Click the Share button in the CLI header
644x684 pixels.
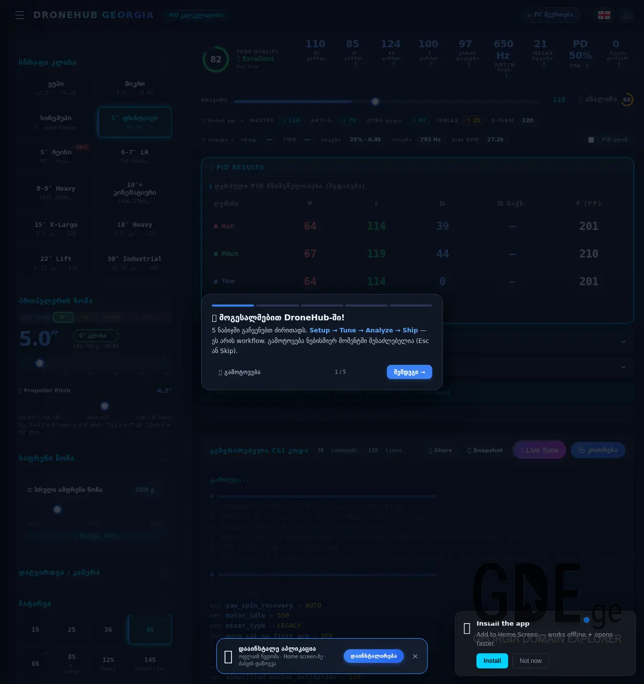coord(440,450)
